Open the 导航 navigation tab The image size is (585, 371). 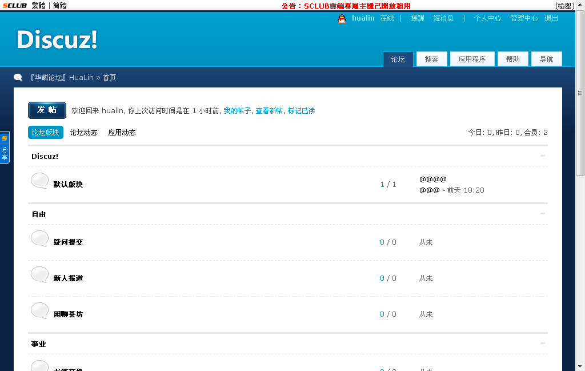click(x=547, y=59)
